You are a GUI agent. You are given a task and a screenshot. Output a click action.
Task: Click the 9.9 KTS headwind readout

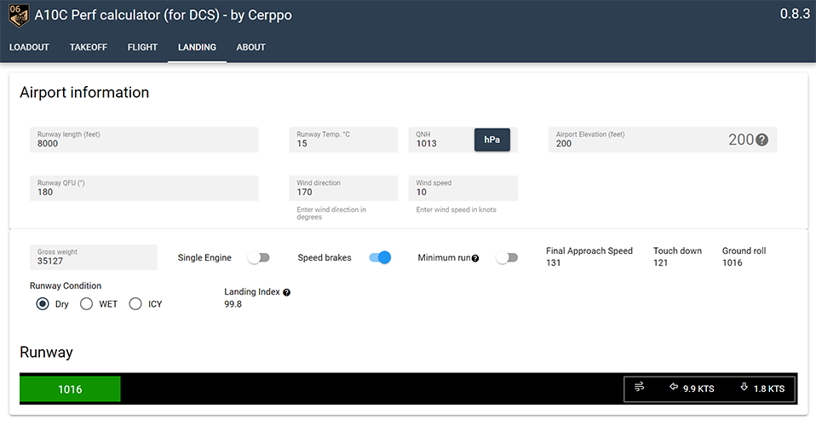(x=698, y=388)
